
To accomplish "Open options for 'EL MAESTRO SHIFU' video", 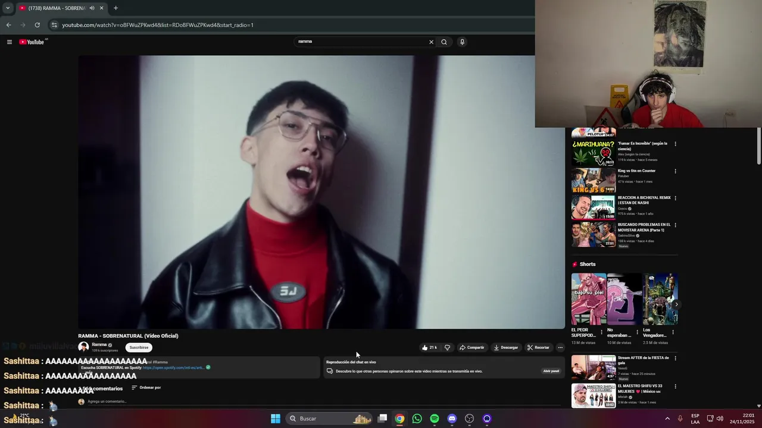I will 675,386.
